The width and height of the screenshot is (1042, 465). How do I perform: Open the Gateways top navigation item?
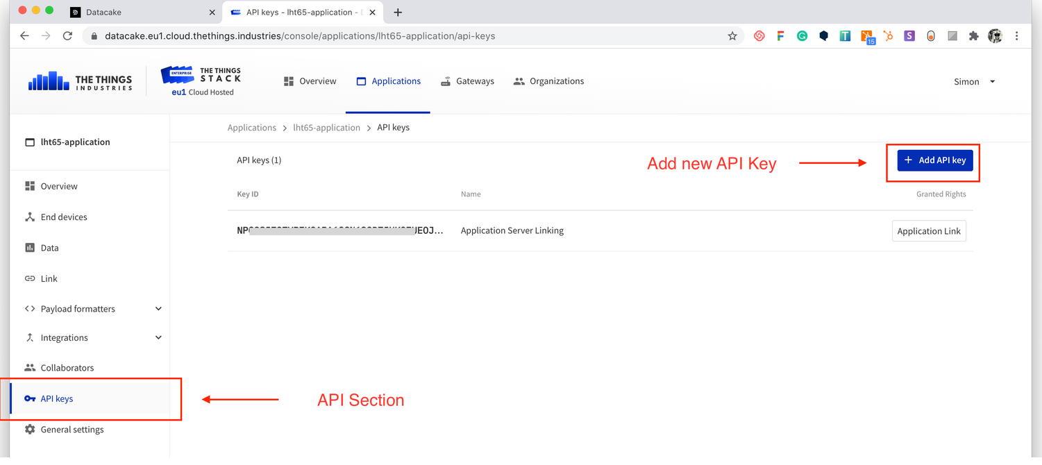click(x=467, y=81)
